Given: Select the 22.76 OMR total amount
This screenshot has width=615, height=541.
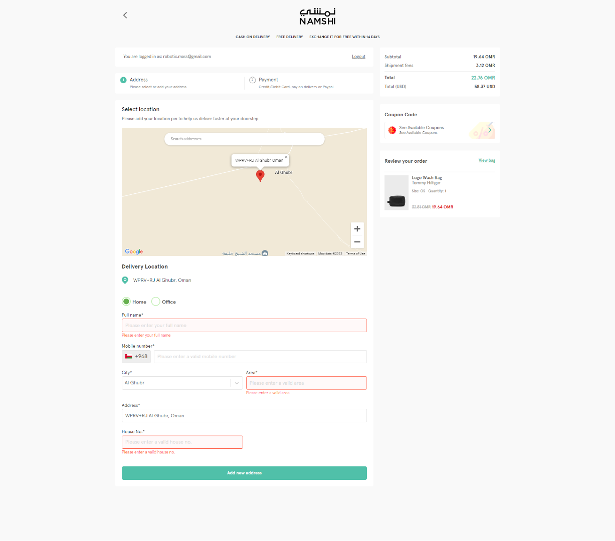Looking at the screenshot, I should (483, 78).
